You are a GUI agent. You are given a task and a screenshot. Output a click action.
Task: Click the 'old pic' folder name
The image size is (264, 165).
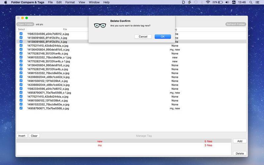[39, 24]
